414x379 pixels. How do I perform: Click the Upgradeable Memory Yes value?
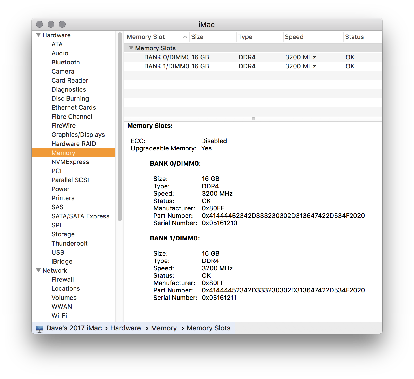(x=206, y=148)
